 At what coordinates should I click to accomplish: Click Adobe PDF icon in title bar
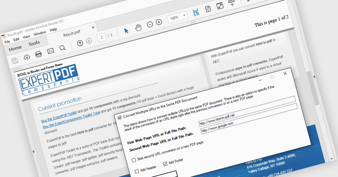3,36
